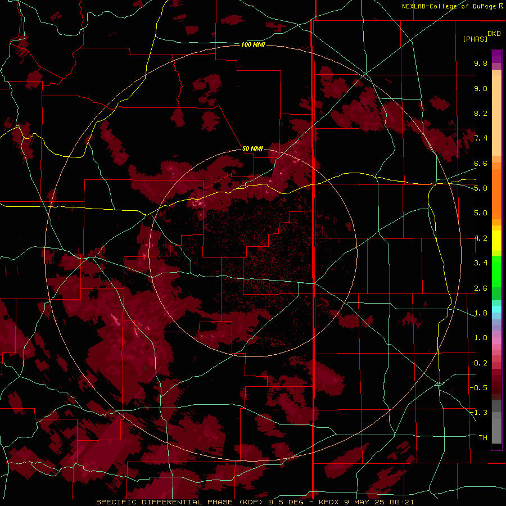This screenshot has height=506, width=506.
Task: Click the KFDX radar site identifier
Action: tap(330, 502)
